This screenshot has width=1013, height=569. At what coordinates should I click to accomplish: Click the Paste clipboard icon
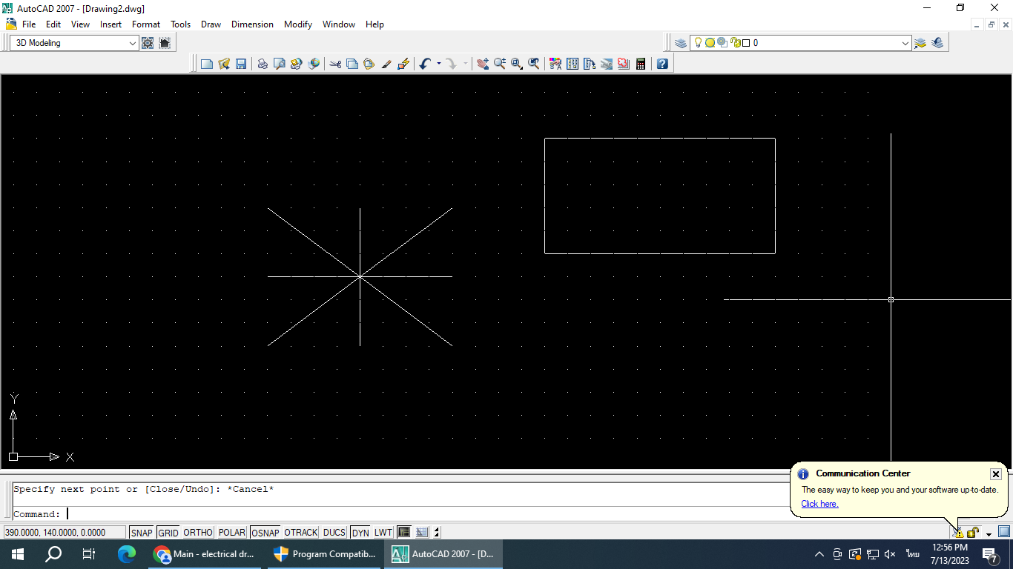369,64
